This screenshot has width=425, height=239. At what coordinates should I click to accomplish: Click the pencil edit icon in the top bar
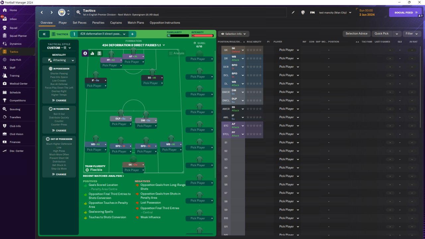point(293,13)
